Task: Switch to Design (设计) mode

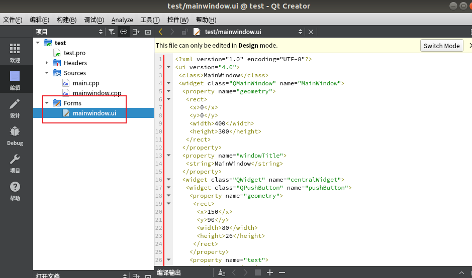Action: coord(15,108)
